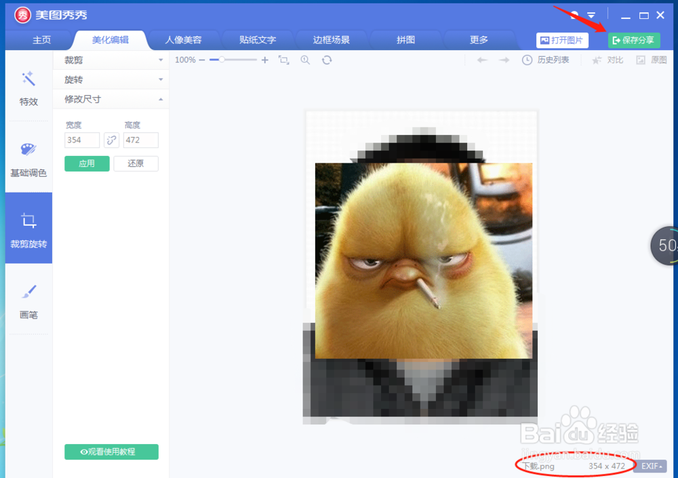This screenshot has width=678, height=478.
Task: Click the zoom slider handle
Action: (222, 60)
